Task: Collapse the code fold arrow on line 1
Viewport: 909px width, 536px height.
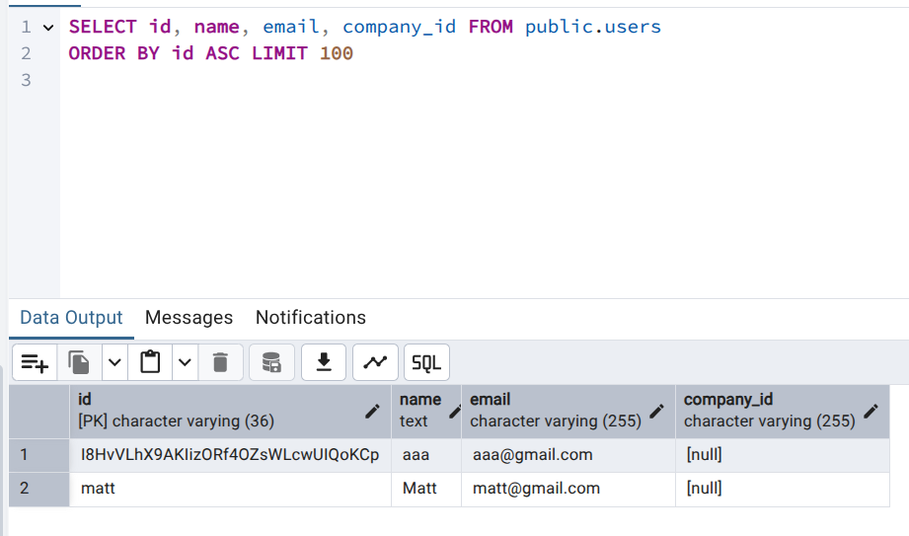Action: (x=47, y=28)
